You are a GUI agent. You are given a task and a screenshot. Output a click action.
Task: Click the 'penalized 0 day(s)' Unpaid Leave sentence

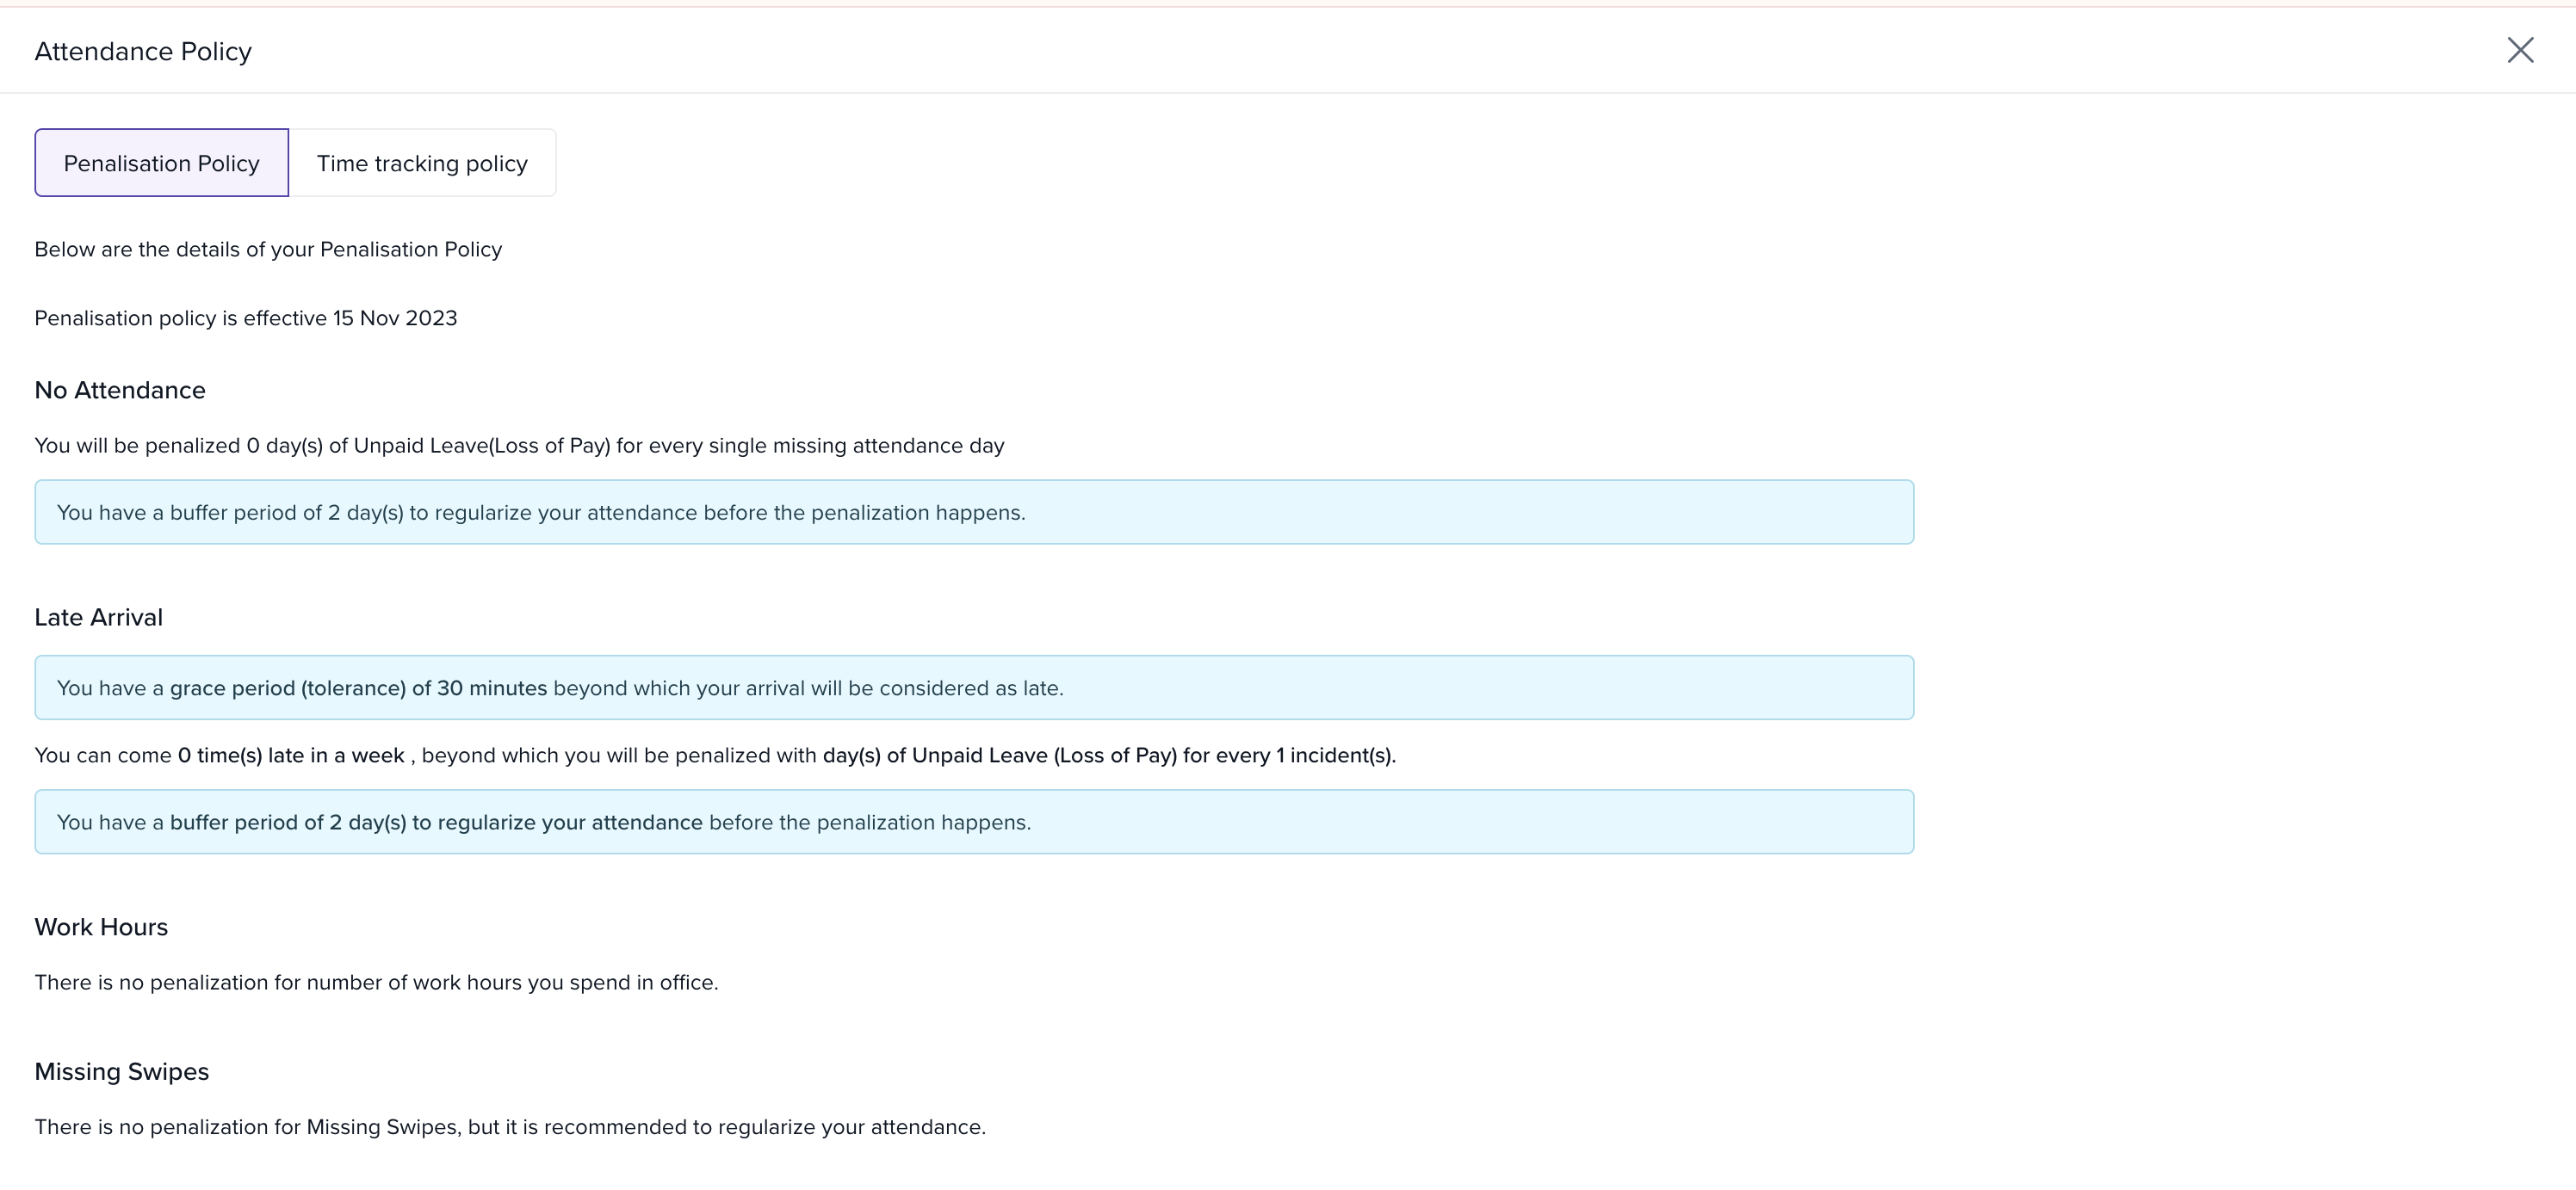519,446
